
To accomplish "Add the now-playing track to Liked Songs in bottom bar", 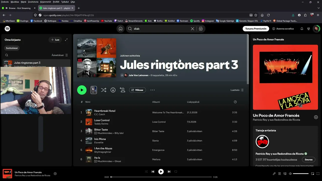I will pos(55,173).
